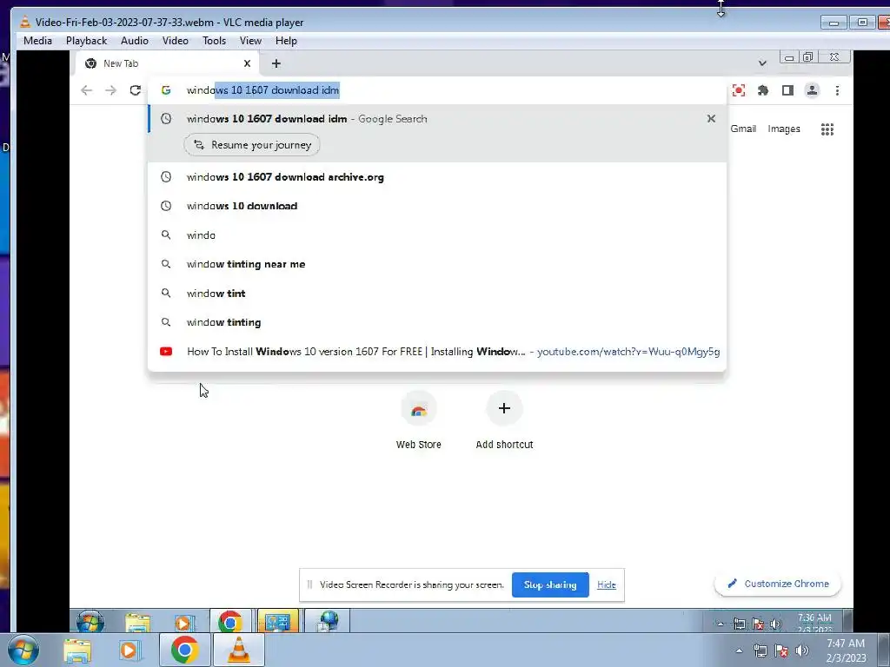Click the magnifier icon beside windo
Image resolution: width=890 pixels, height=667 pixels.
pyautogui.click(x=166, y=234)
